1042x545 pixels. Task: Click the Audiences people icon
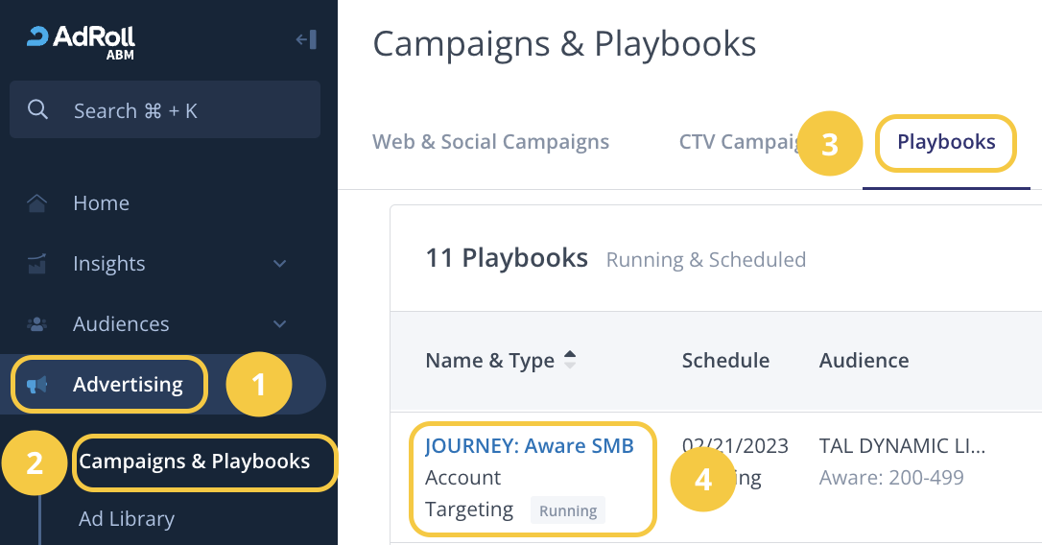coord(37,324)
